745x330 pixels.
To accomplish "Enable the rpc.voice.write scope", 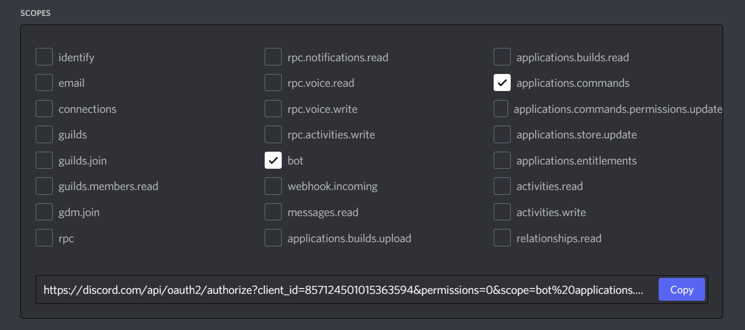I will [273, 108].
